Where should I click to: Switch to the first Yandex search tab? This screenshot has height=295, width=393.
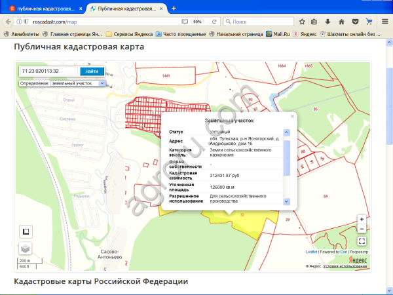[x=45, y=9]
